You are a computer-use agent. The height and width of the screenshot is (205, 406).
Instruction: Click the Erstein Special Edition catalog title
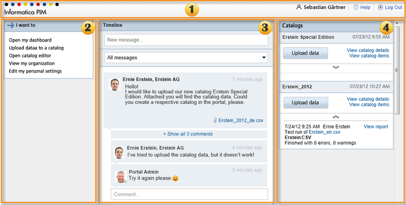(x=308, y=37)
